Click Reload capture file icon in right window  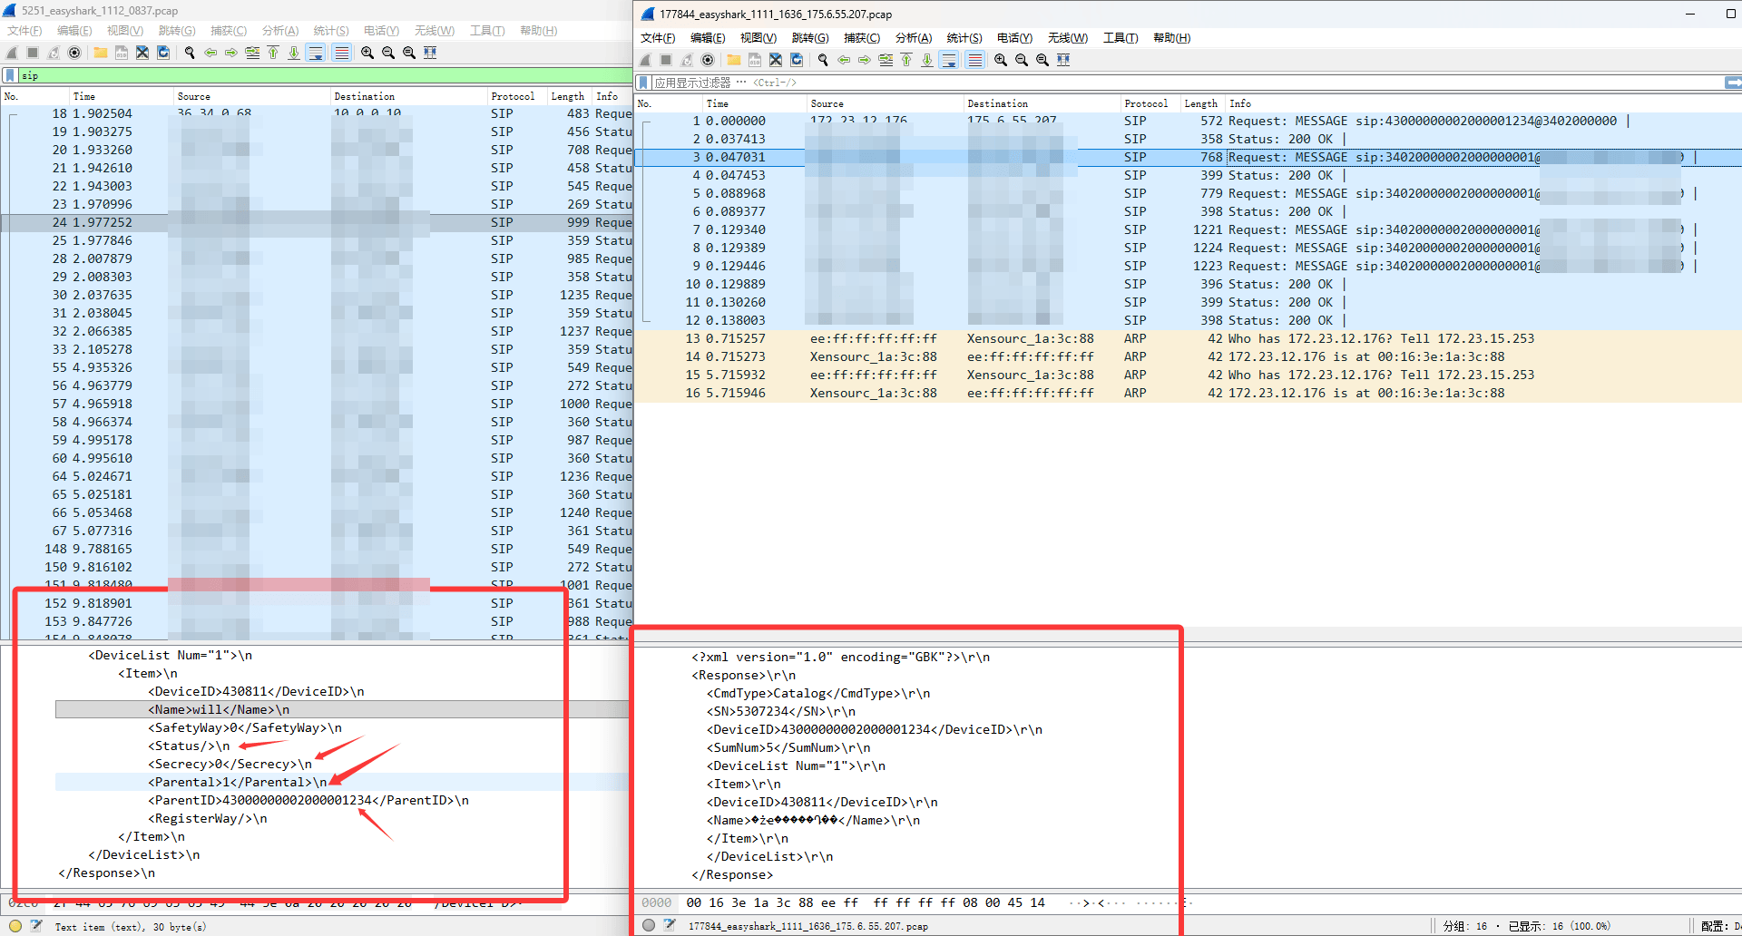(x=797, y=60)
